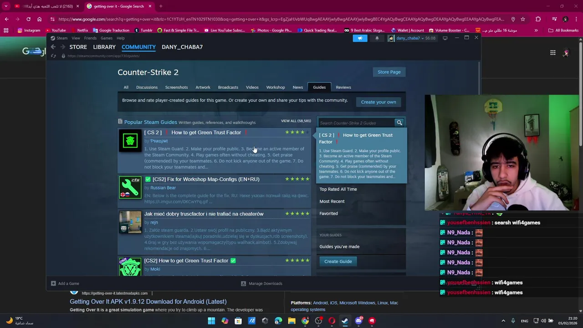
Task: Click Green Trust Factor guide thumbnail
Action: pos(130,141)
